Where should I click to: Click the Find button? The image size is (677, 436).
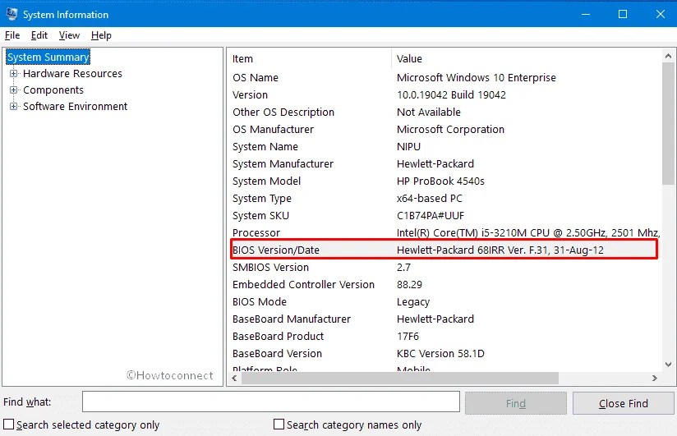point(515,403)
